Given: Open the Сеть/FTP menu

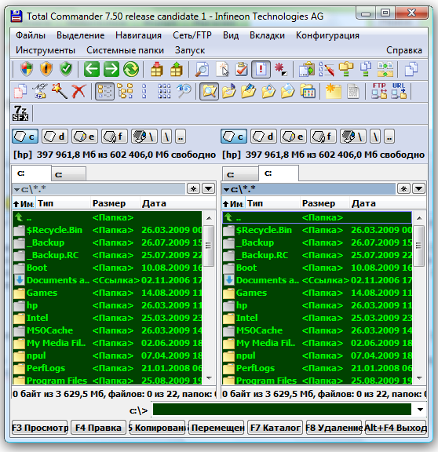Looking at the screenshot, I should pos(192,35).
